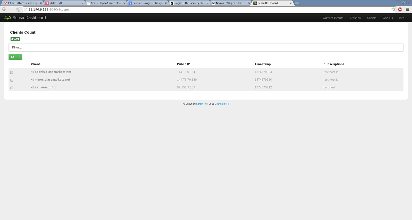Open Current Events in the navbar
This screenshot has width=412, height=220.
tap(333, 18)
